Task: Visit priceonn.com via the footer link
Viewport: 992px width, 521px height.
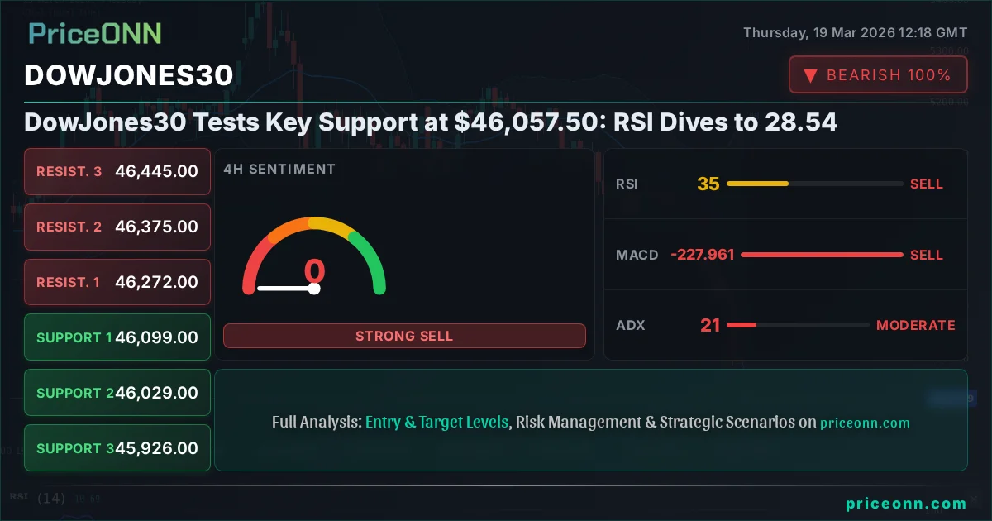Action: tap(904, 503)
